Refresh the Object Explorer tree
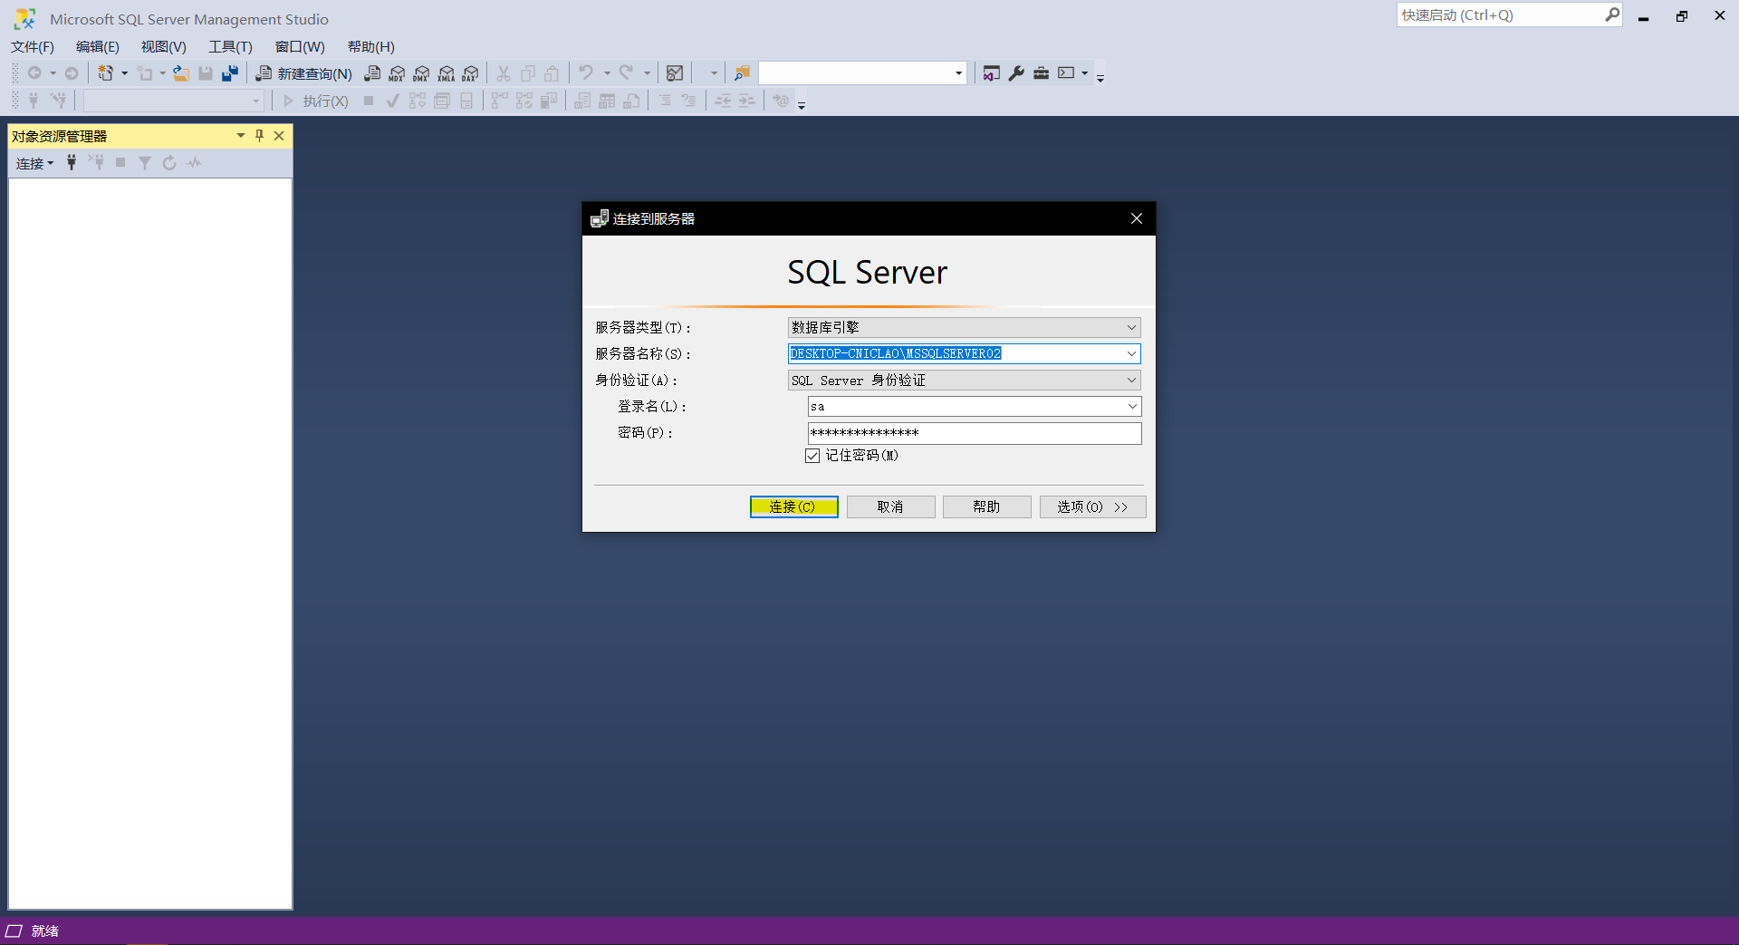Screen dimensions: 1739x945 [168, 163]
